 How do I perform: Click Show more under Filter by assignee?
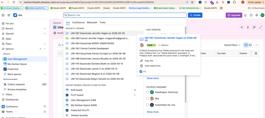tap(153, 112)
